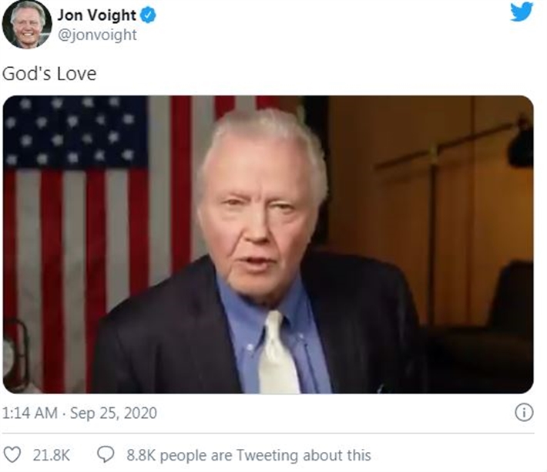547x472 pixels.
Task: Open the Jon Voight display name
Action: click(96, 15)
